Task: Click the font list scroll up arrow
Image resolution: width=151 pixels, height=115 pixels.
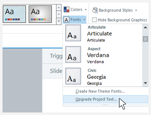Action: pyautogui.click(x=145, y=27)
